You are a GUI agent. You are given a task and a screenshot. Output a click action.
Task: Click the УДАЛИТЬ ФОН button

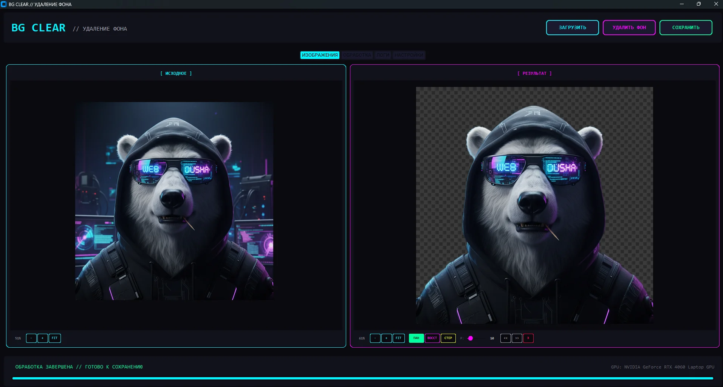pos(629,28)
